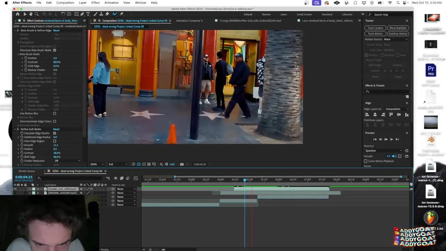This screenshot has height=251, width=446.
Task: Click the Search Help input field
Action: tap(387, 15)
